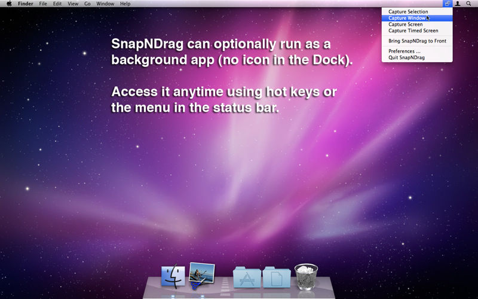Open the Help menu
Image resolution: width=478 pixels, height=299 pixels.
(125, 4)
